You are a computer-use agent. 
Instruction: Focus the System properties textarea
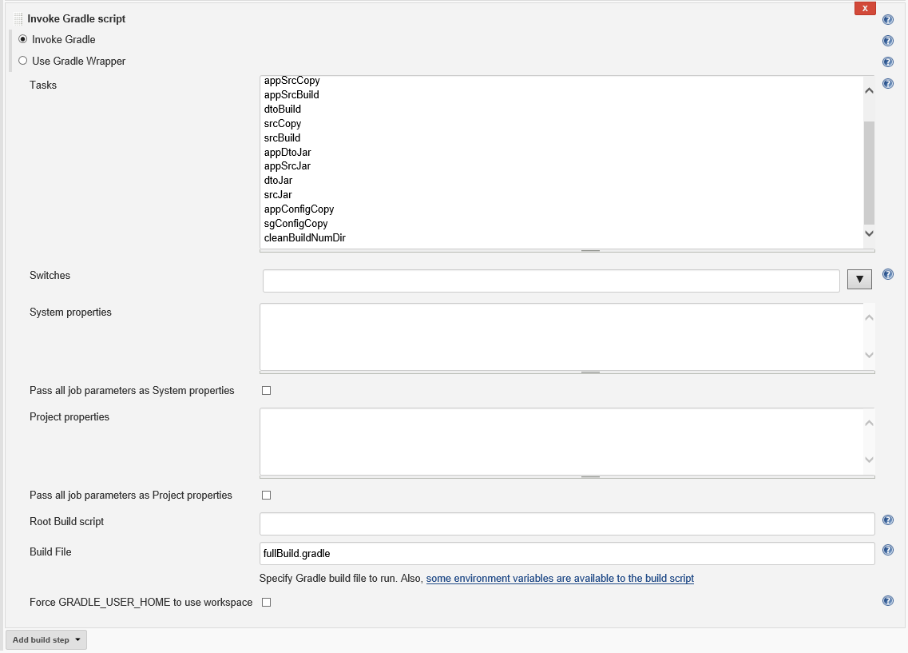click(x=561, y=336)
